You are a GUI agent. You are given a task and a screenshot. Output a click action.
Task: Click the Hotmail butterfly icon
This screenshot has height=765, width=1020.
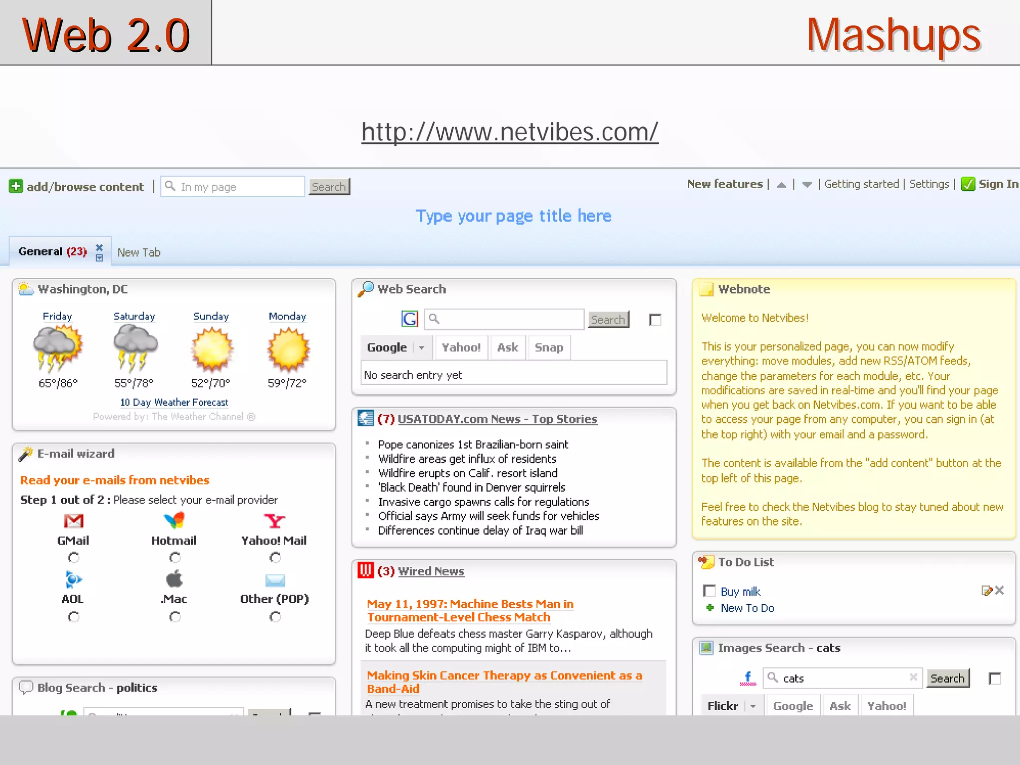tap(174, 521)
